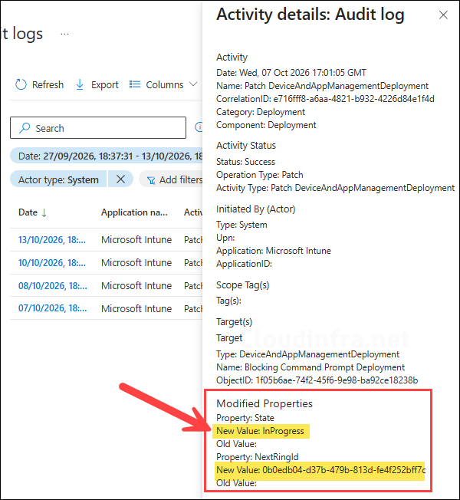Click Microsoft Intune in the 13/10/2026 row
Image resolution: width=460 pixels, height=500 pixels.
136,239
